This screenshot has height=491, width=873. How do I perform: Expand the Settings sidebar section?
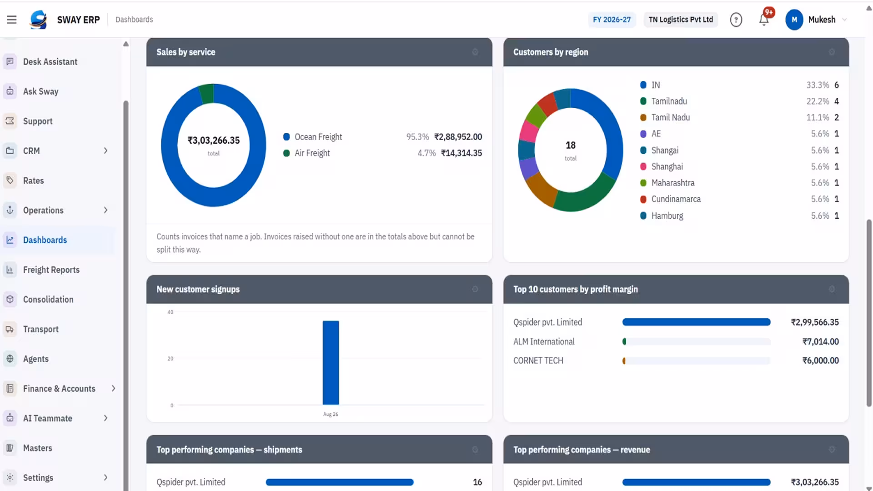(105, 477)
